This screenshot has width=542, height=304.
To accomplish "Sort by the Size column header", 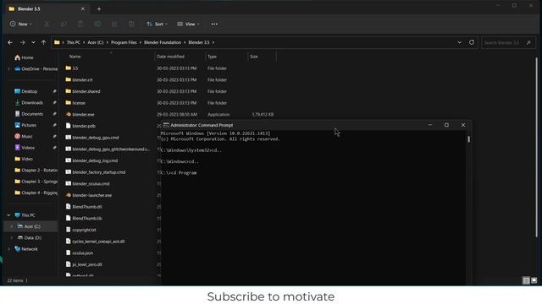I will point(254,57).
